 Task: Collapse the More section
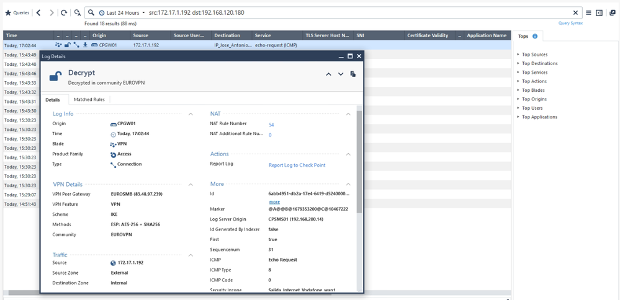[348, 184]
